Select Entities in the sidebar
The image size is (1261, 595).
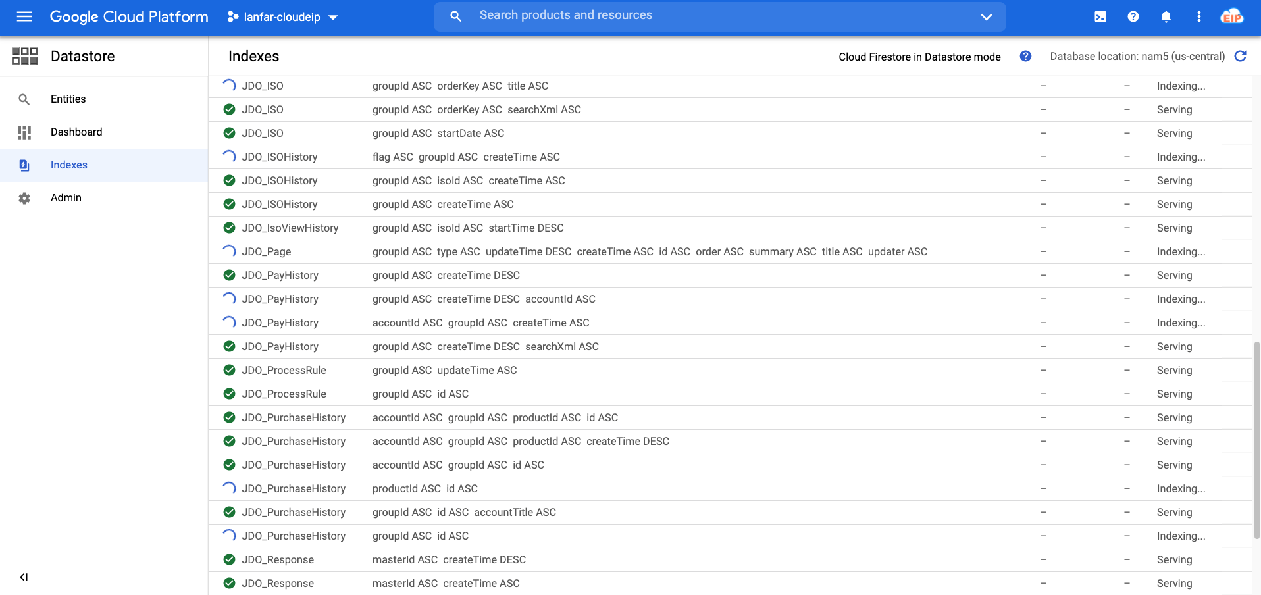point(67,99)
